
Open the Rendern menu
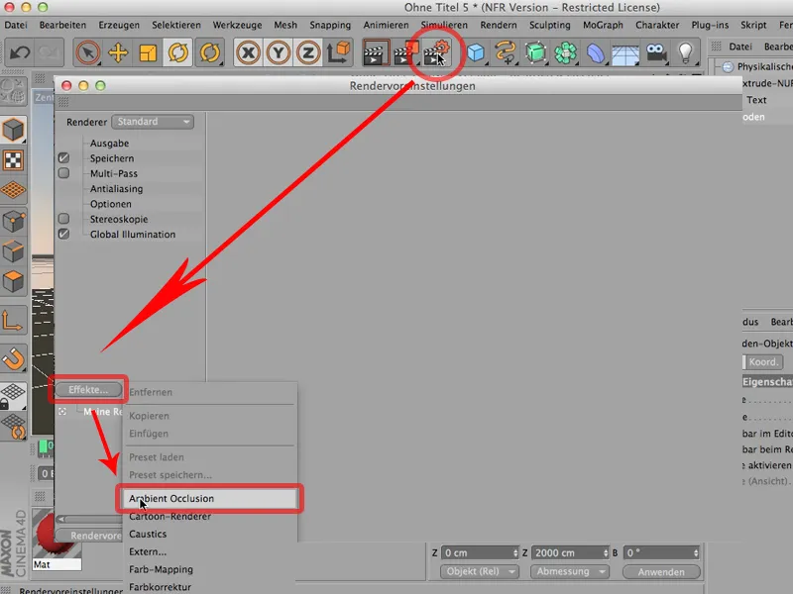tap(499, 25)
